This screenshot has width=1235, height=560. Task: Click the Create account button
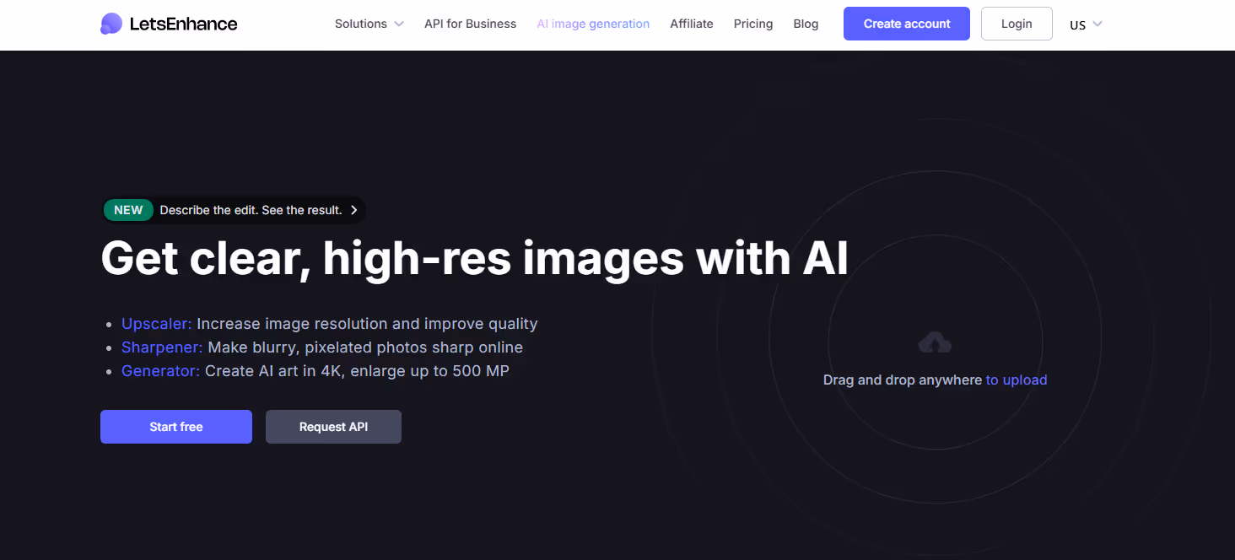pyautogui.click(x=907, y=24)
